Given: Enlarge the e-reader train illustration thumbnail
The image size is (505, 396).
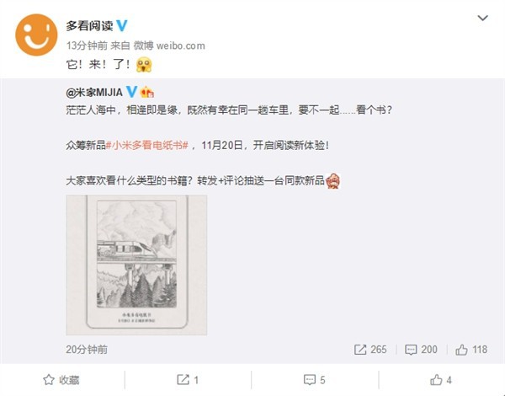Looking at the screenshot, I should (136, 265).
